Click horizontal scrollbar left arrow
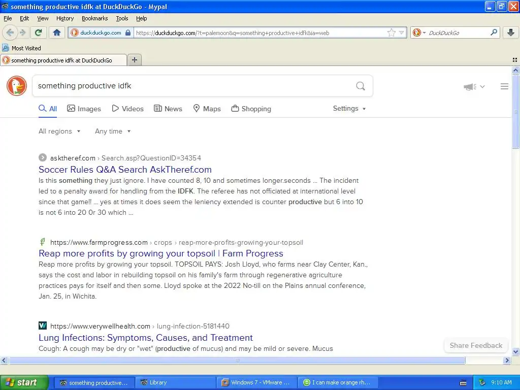 coord(4,361)
